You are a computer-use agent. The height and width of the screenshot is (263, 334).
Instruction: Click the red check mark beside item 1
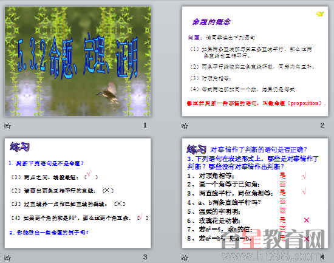pyautogui.click(x=304, y=176)
